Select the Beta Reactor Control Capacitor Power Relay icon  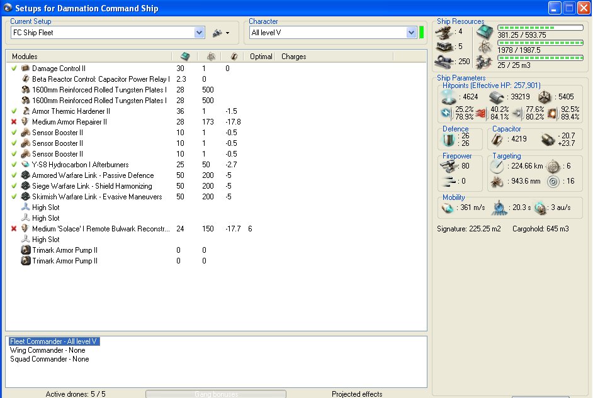[25, 79]
